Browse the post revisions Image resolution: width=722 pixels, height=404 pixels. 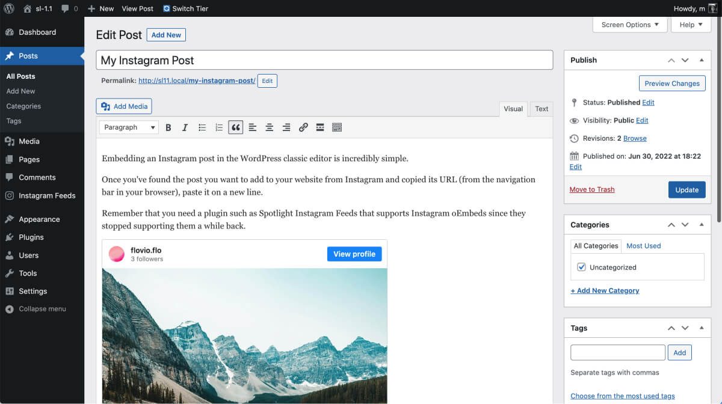(x=635, y=138)
